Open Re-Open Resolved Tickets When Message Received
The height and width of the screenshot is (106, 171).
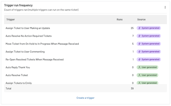tap(34, 60)
